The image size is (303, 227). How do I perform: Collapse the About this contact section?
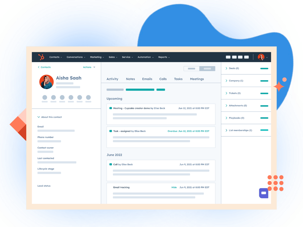click(x=49, y=117)
